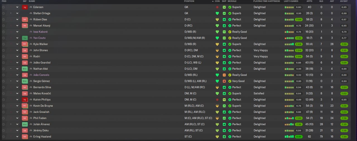This screenshot has width=357, height=141.
Task: Click person icon beside Issa Kaboré
Action: [31, 32]
